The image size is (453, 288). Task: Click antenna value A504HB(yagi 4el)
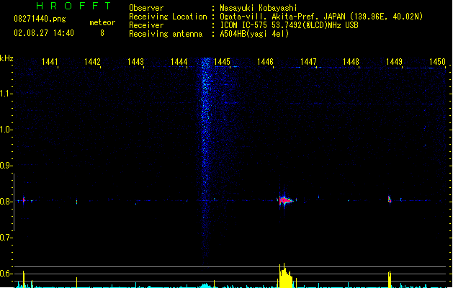(254, 34)
